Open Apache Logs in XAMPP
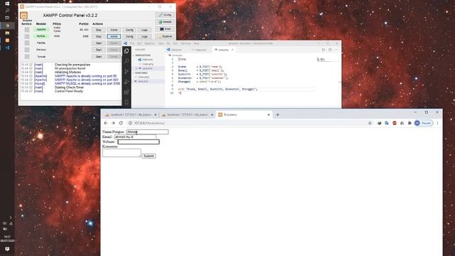The image size is (455, 256). (144, 30)
